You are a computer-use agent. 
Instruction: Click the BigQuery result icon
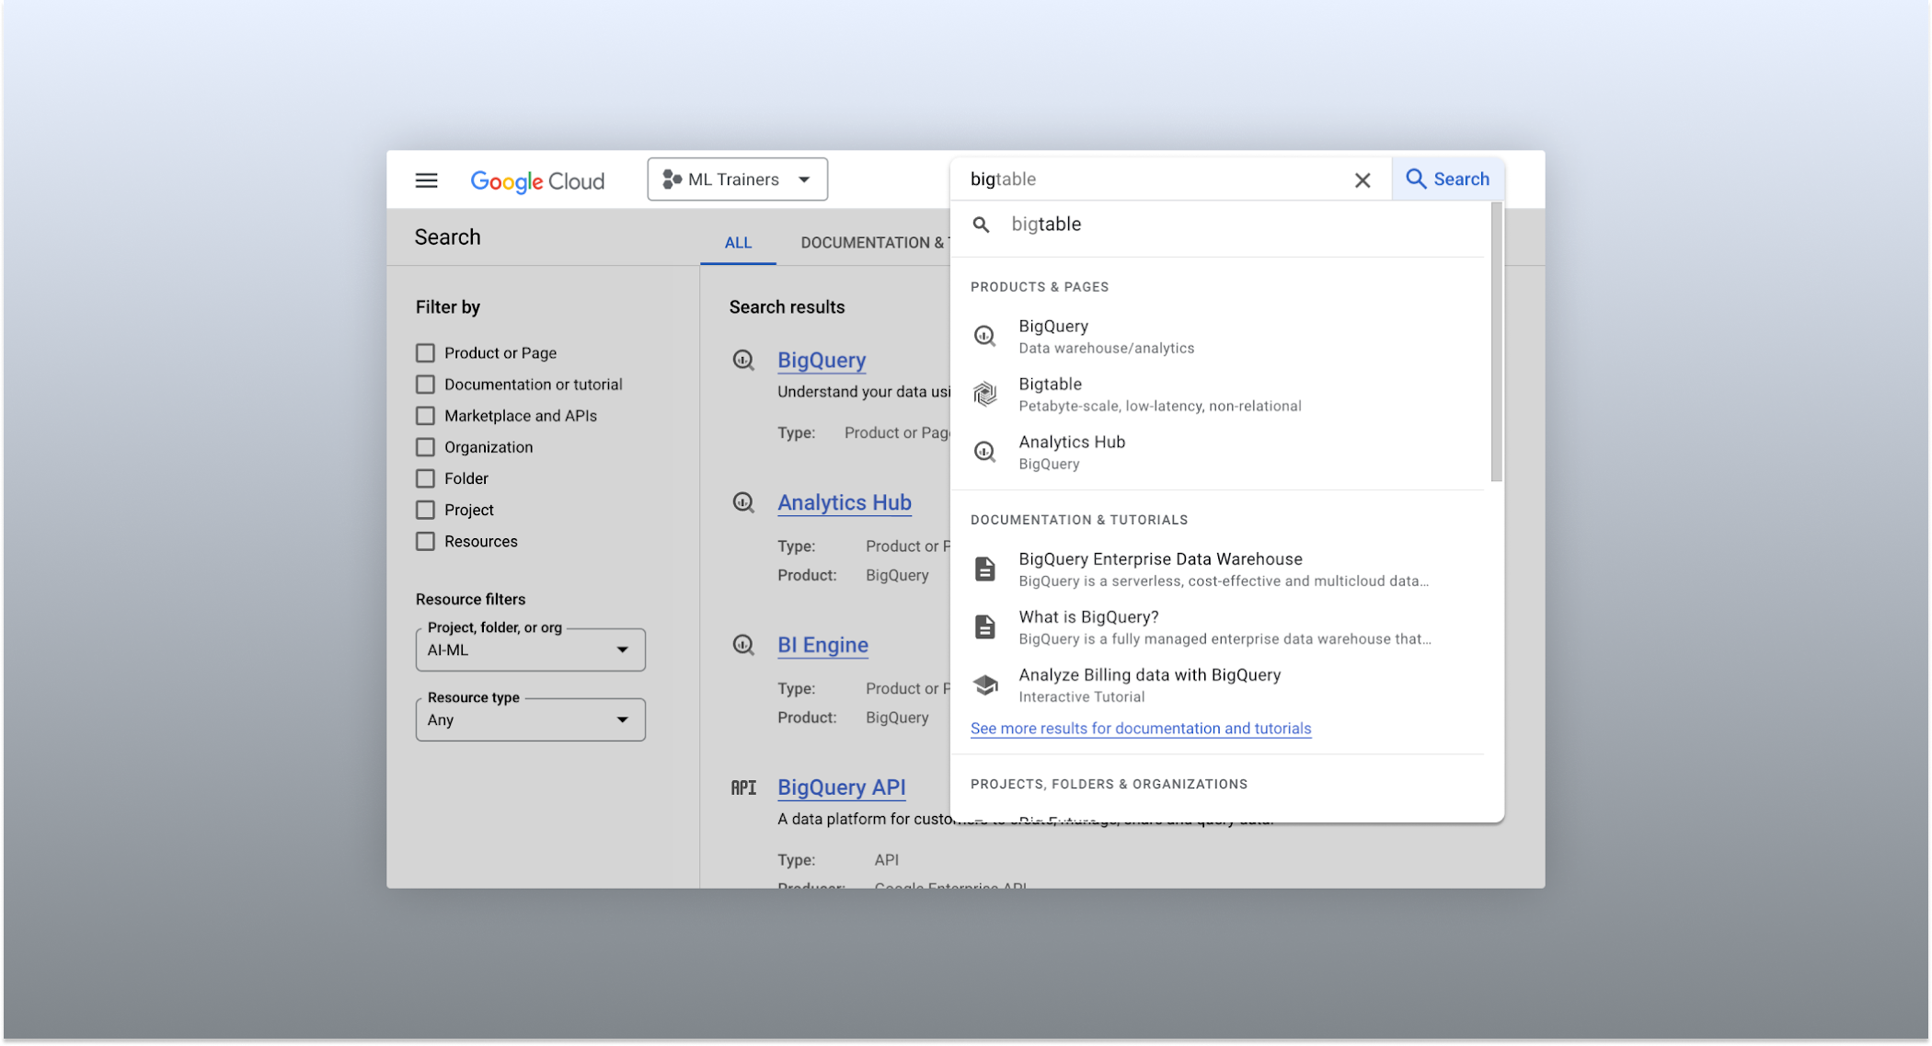(x=743, y=361)
